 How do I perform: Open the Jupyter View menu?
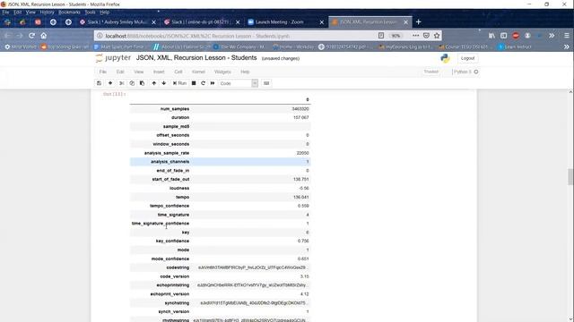[x=139, y=72]
